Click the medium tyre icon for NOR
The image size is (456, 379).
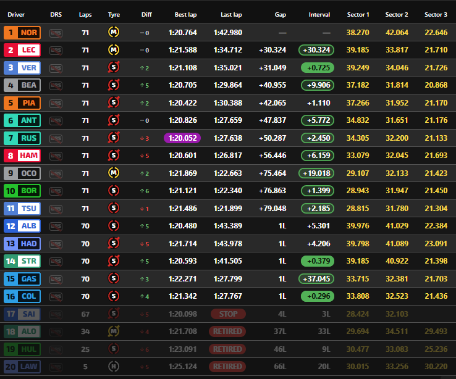114,32
